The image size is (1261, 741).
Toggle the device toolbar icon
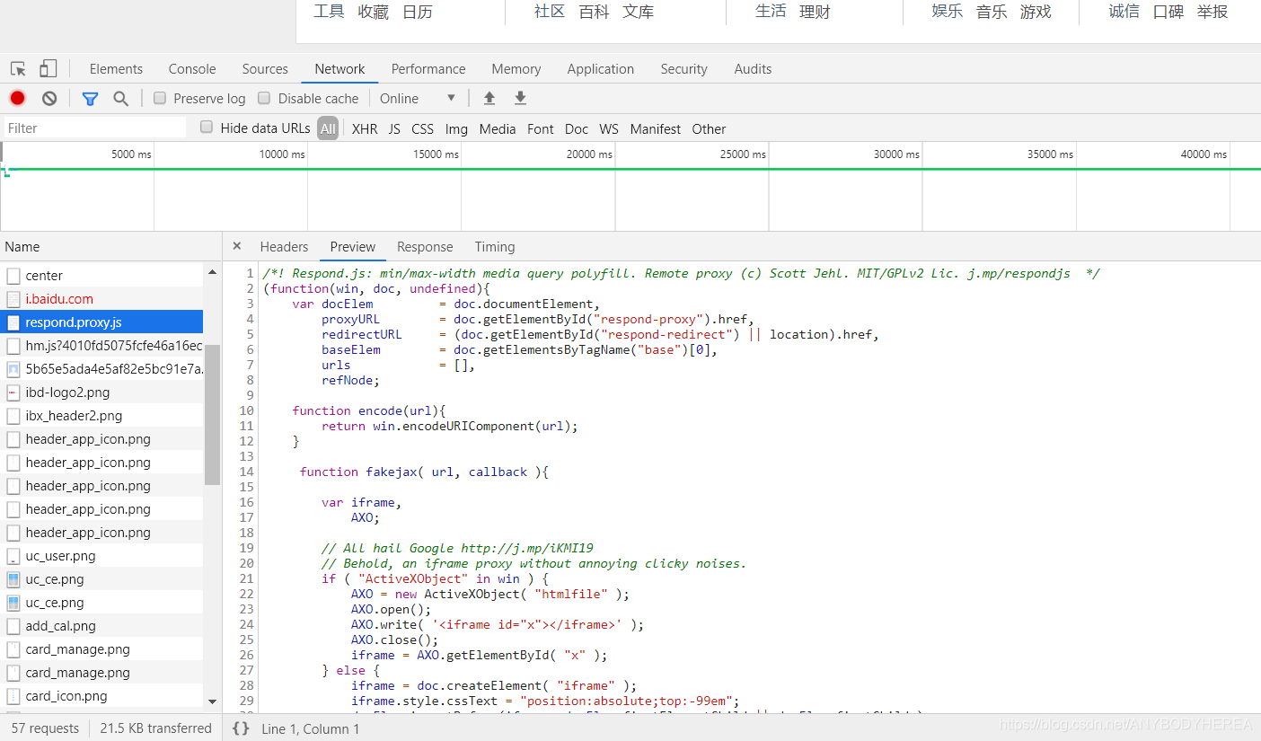click(x=48, y=69)
